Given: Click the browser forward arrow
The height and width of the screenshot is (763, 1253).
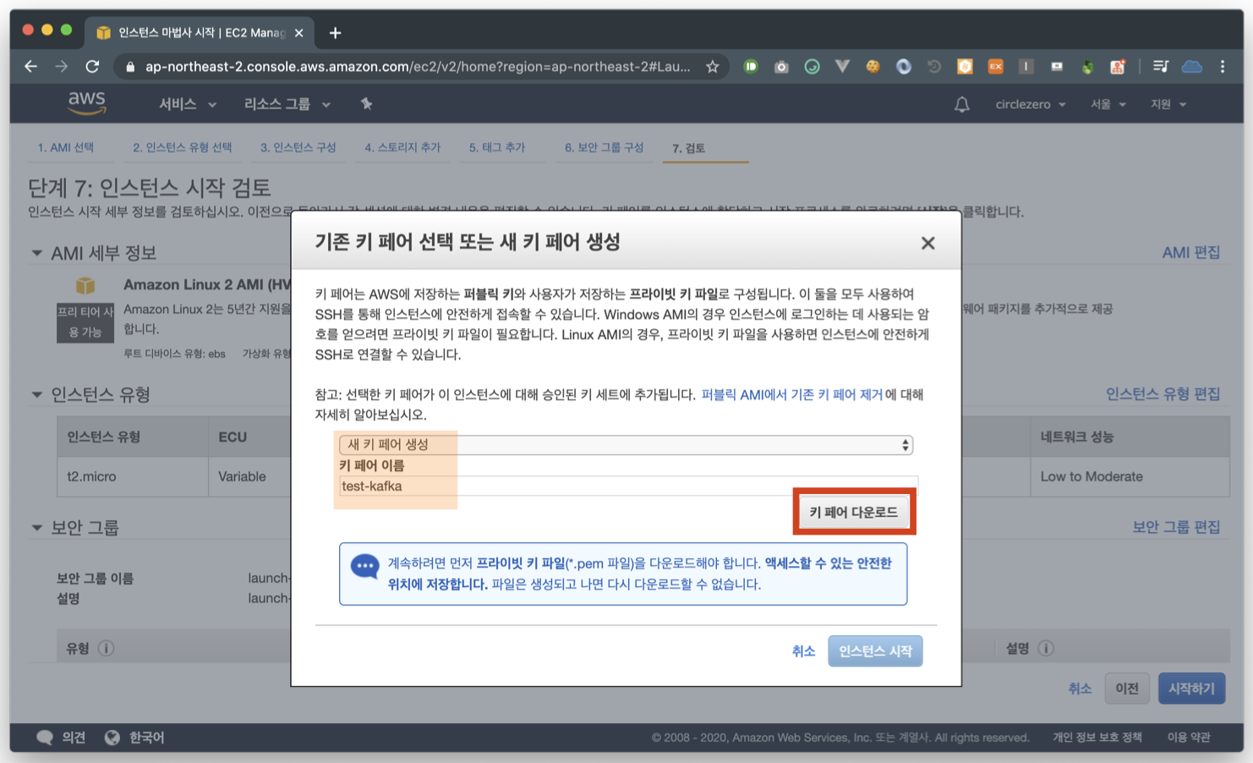Looking at the screenshot, I should 62,66.
